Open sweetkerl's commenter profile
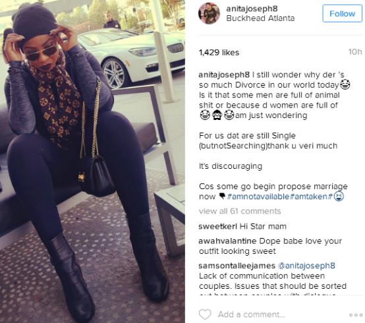 (217, 226)
